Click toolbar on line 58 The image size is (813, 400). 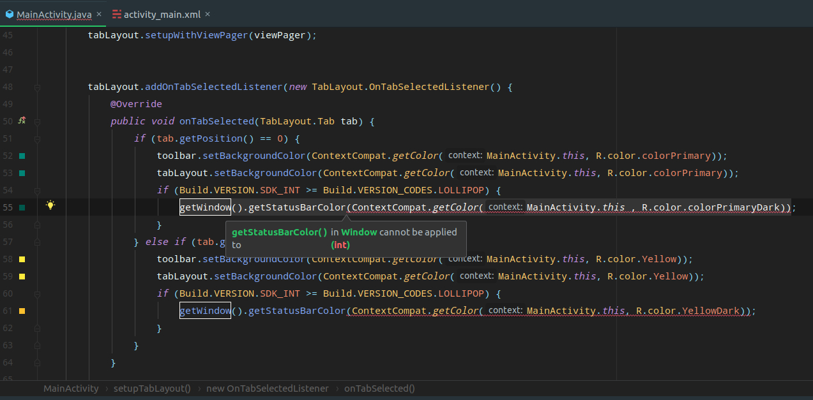(177, 259)
